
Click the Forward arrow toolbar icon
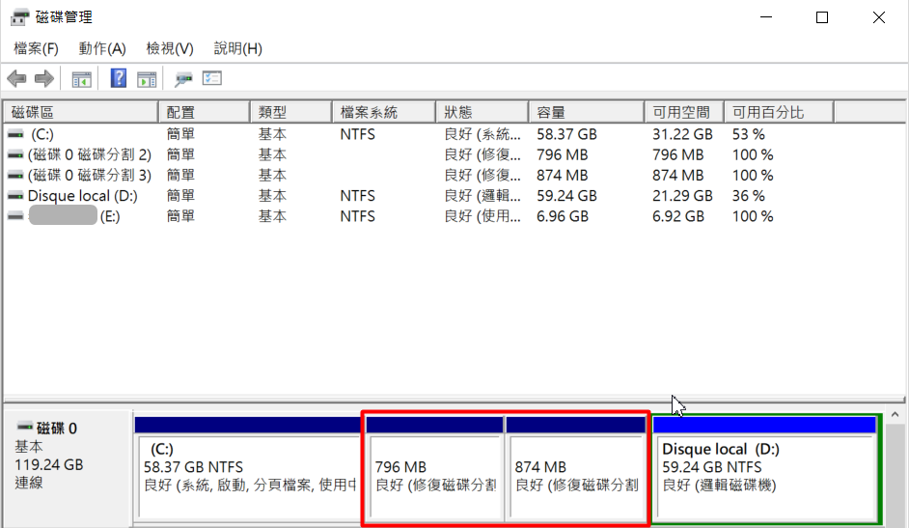[44, 78]
